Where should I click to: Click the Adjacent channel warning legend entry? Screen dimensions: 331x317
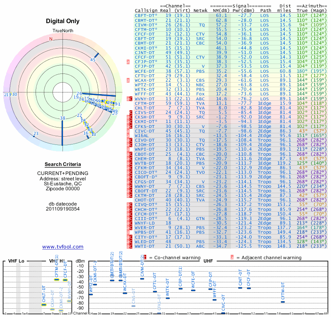(266, 258)
